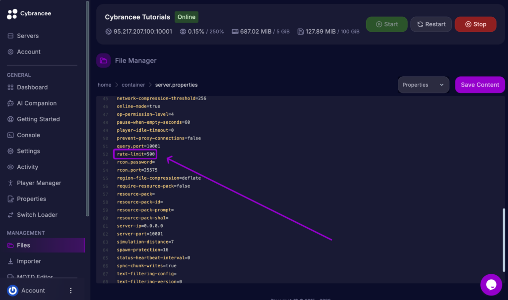Open the Servers icon in sidebar
508x300 pixels.
(10, 36)
